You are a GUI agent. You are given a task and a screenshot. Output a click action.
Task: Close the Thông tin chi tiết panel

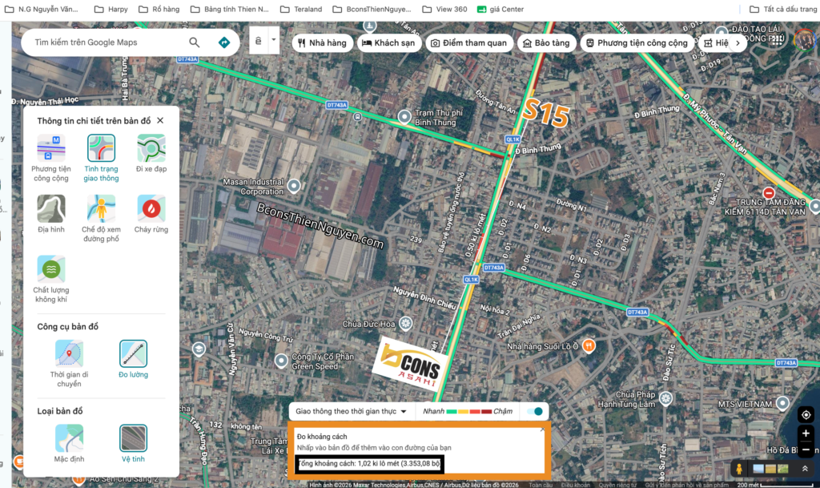[x=160, y=120]
